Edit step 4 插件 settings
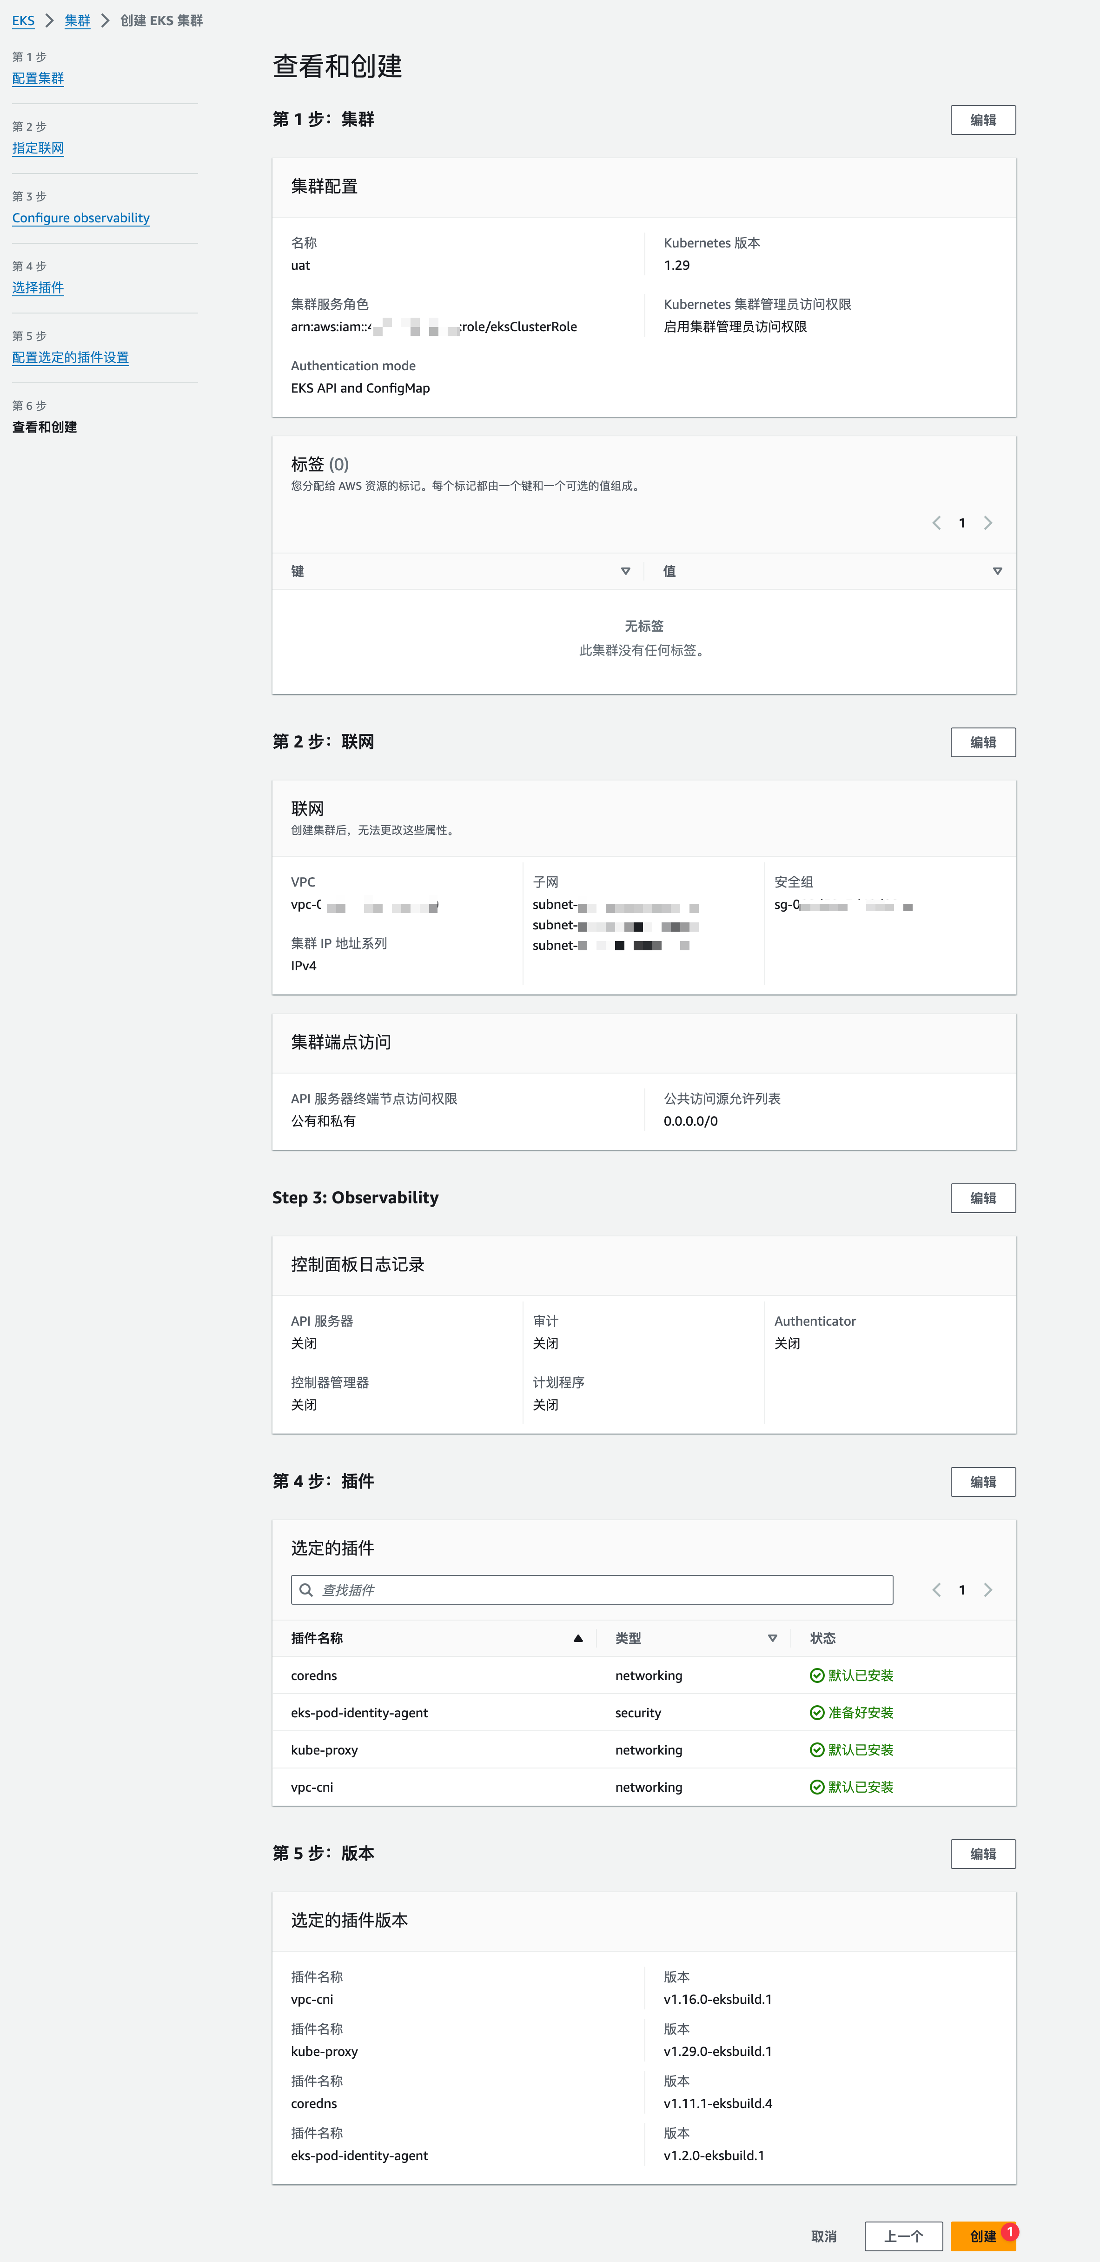The image size is (1100, 2262). point(982,1481)
